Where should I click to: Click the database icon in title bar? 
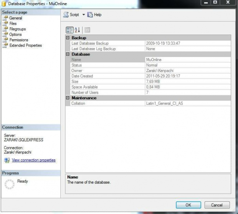click(4, 3)
